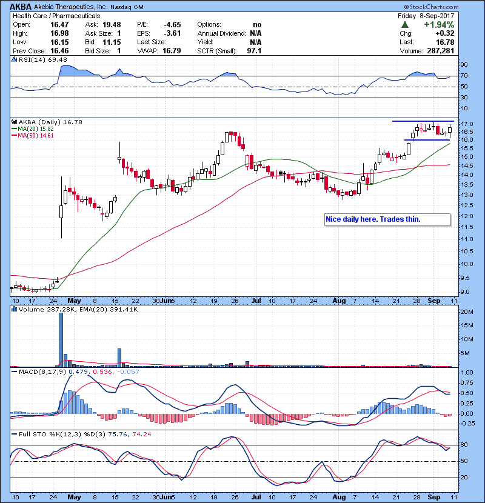Select the Akebia Therapeutics, Inc. company name

[x=70, y=7]
